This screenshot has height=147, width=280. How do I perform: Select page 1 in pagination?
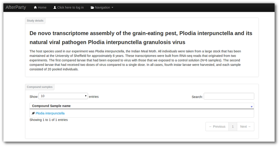click(233, 127)
